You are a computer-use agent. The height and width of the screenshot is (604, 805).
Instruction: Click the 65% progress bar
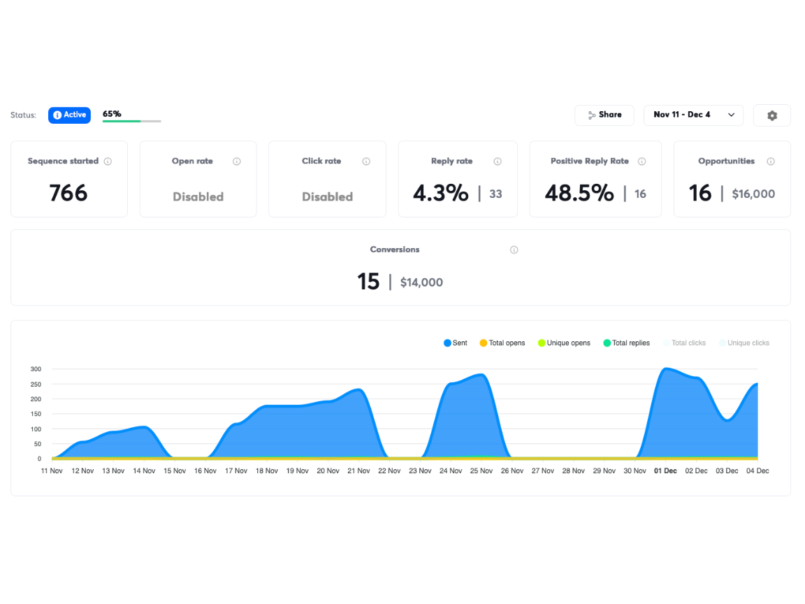click(131, 120)
